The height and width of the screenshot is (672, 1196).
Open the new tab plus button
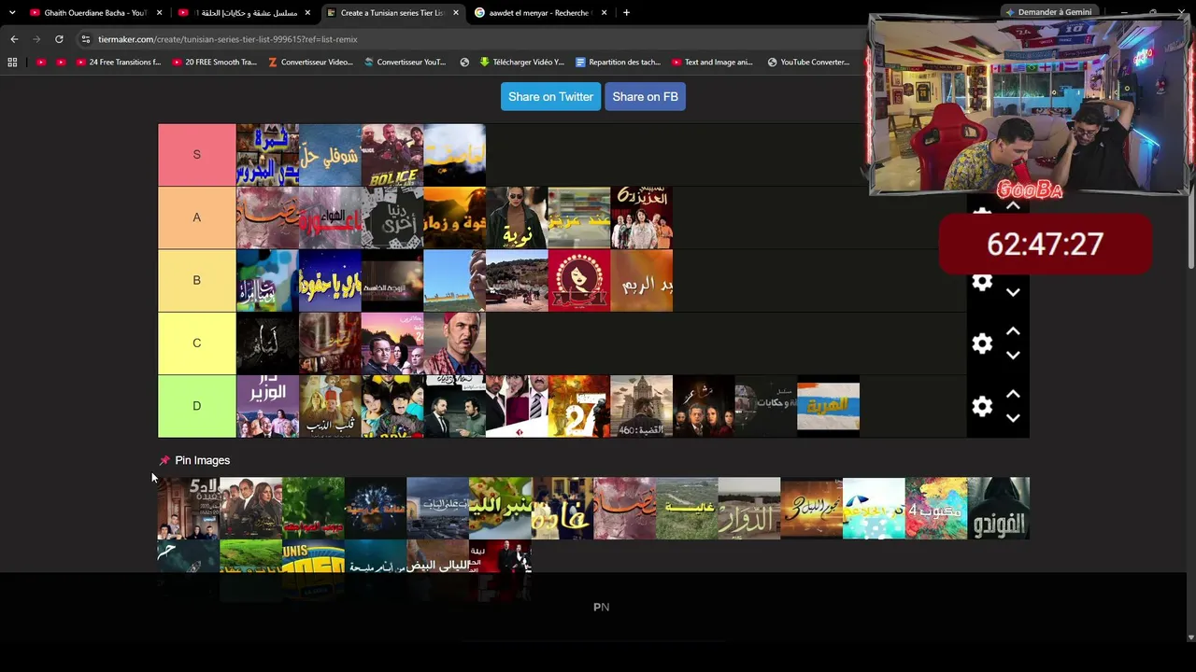626,13
